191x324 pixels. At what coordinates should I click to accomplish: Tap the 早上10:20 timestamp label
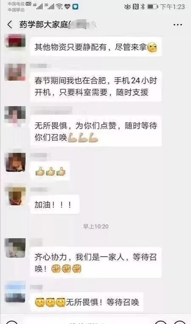(96, 226)
